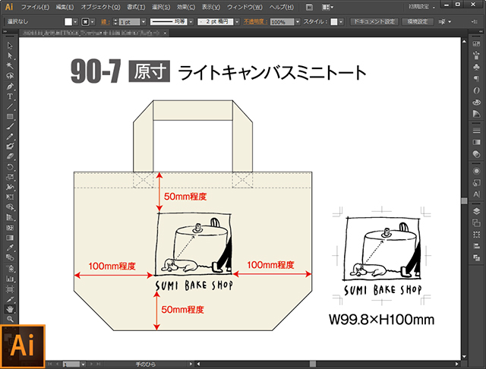Open the Align panel
Screen dimensions: 486x369
476,246
